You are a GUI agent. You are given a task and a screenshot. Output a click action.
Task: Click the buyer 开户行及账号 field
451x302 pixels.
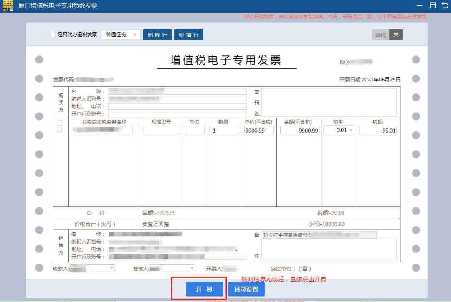point(177,114)
